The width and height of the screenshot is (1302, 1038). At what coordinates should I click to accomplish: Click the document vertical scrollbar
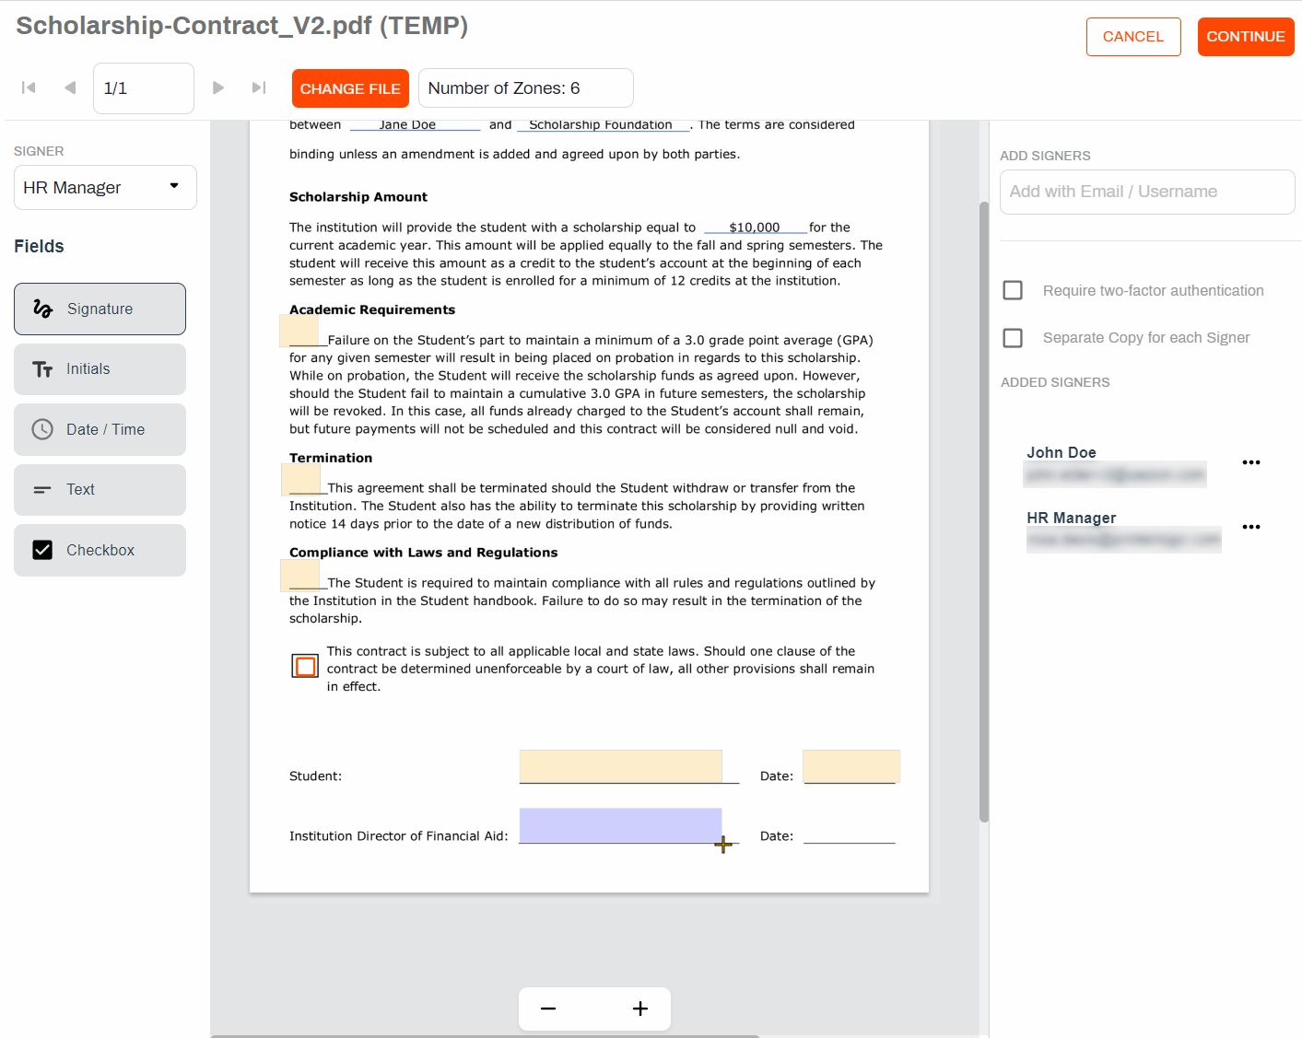coord(983,511)
